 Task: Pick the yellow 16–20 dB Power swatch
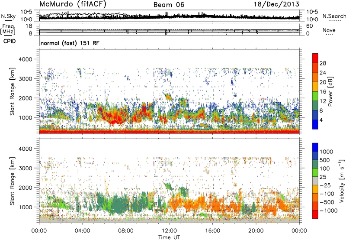pos(315,87)
